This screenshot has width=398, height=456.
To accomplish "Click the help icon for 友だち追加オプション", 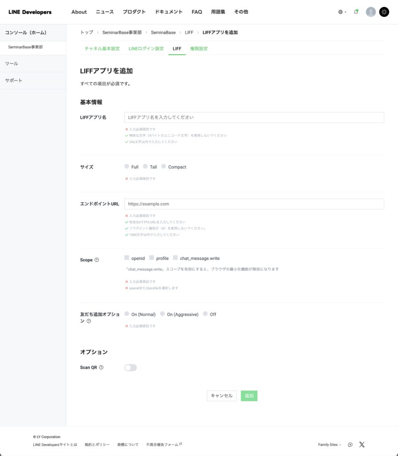I will [x=89, y=321].
